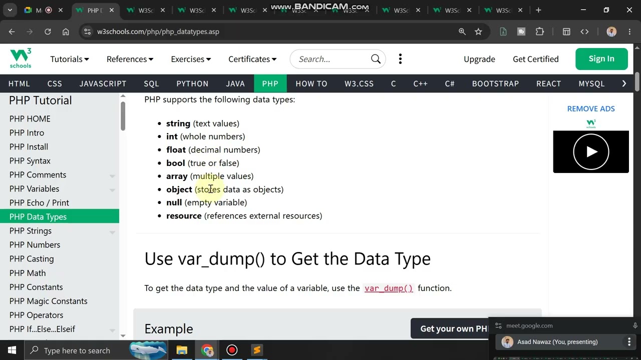Click the W3Schools logo
641x360 pixels.
point(21,58)
